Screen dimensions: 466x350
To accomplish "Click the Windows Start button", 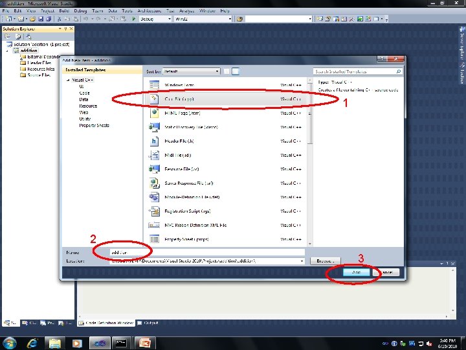I will [x=9, y=343].
